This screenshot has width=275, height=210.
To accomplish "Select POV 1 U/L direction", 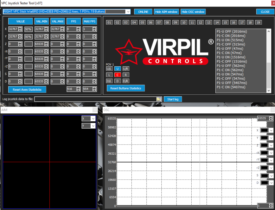I will click(109, 69).
